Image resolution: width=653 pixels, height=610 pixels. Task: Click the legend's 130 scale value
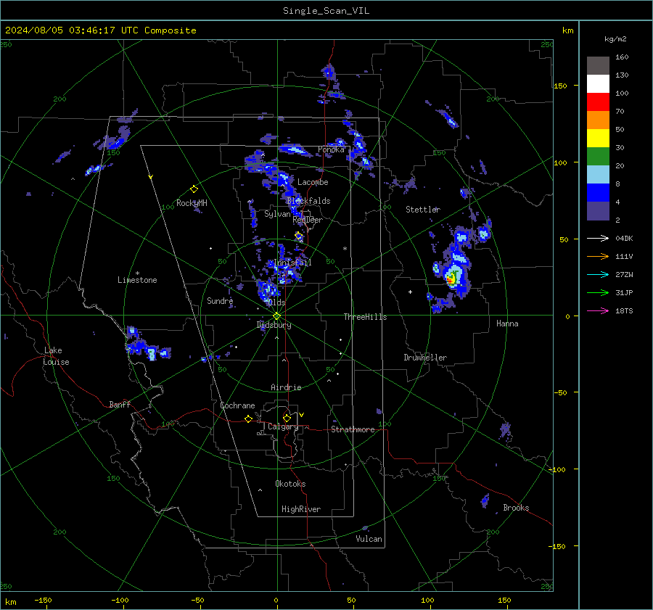pyautogui.click(x=622, y=75)
